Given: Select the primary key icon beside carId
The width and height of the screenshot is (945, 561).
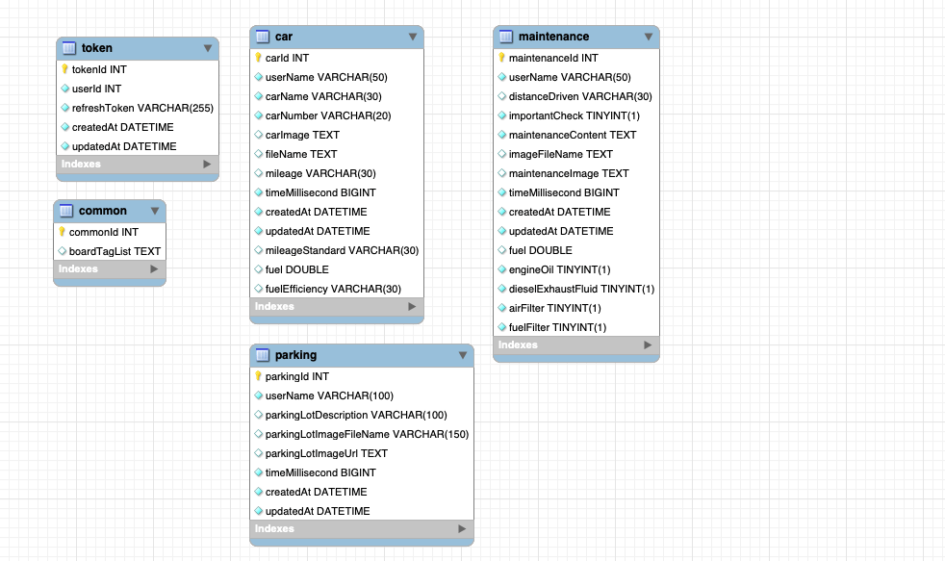Looking at the screenshot, I should point(258,58).
